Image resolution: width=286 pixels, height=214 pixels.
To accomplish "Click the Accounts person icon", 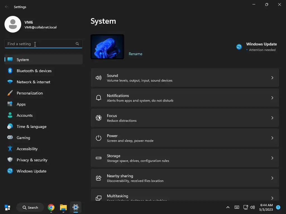I will [x=10, y=115].
